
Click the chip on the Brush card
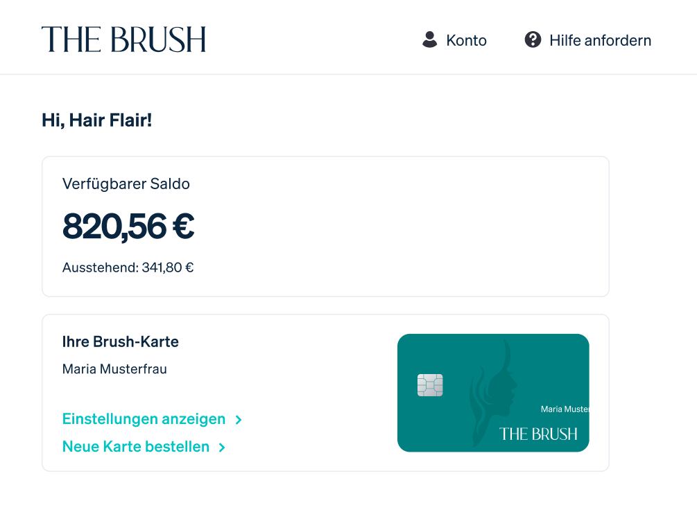point(430,385)
